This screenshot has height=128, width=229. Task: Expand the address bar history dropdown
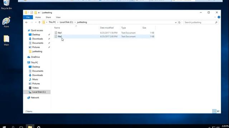176,22
